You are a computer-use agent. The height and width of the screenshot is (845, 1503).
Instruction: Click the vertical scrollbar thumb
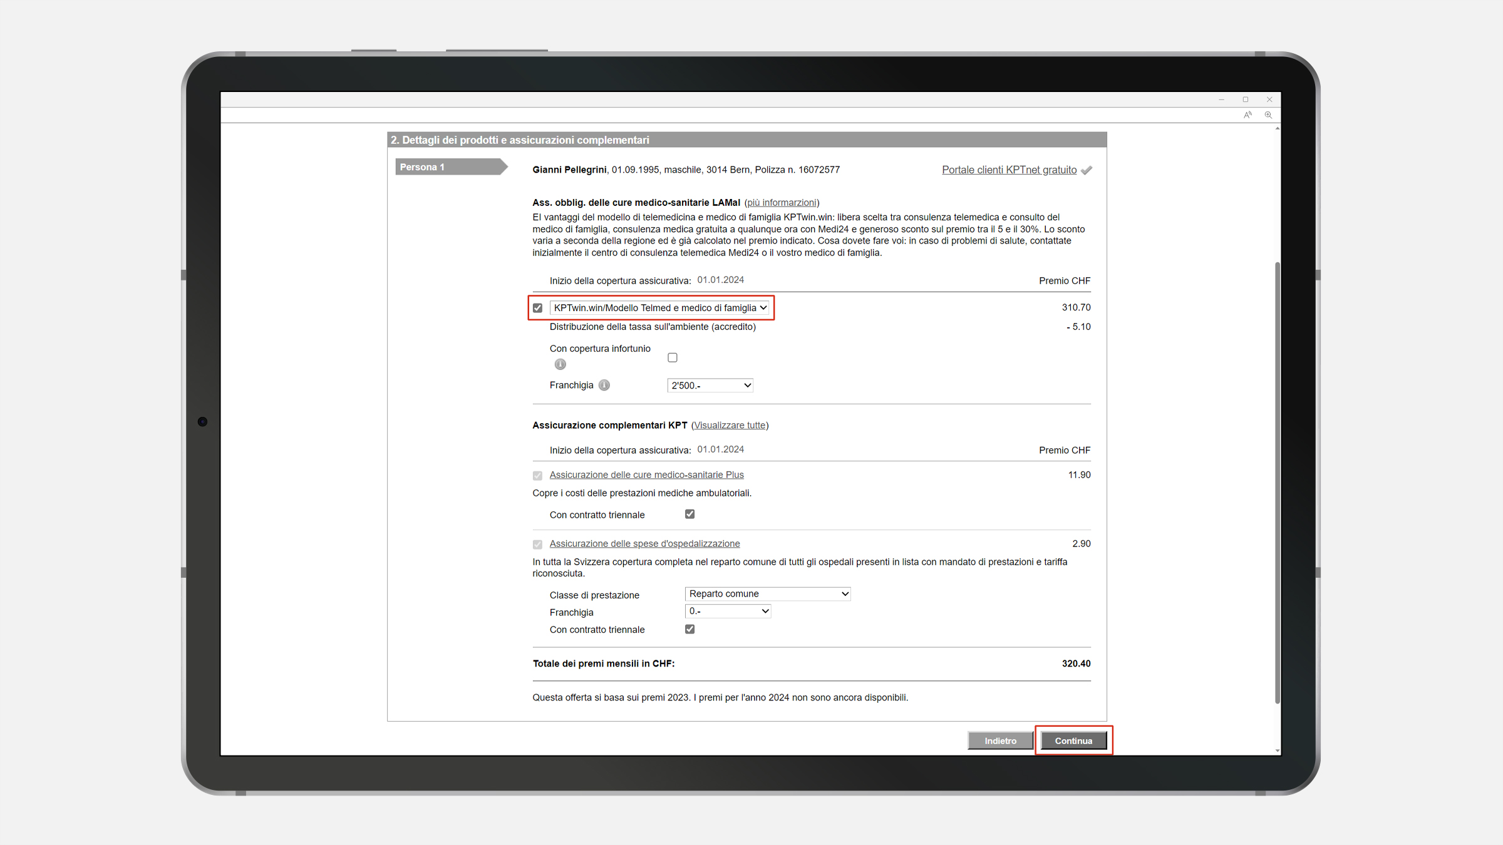[1277, 482]
